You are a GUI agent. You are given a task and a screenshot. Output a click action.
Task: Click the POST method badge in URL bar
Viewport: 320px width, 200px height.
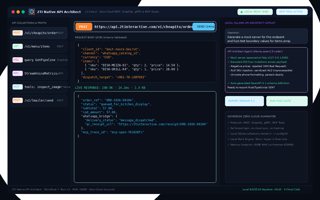pyautogui.click(x=84, y=27)
